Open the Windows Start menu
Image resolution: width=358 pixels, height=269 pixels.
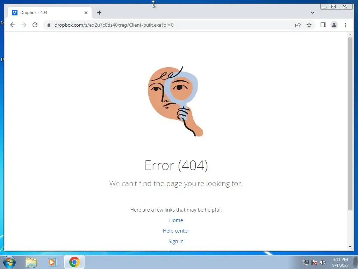pyautogui.click(x=9, y=262)
